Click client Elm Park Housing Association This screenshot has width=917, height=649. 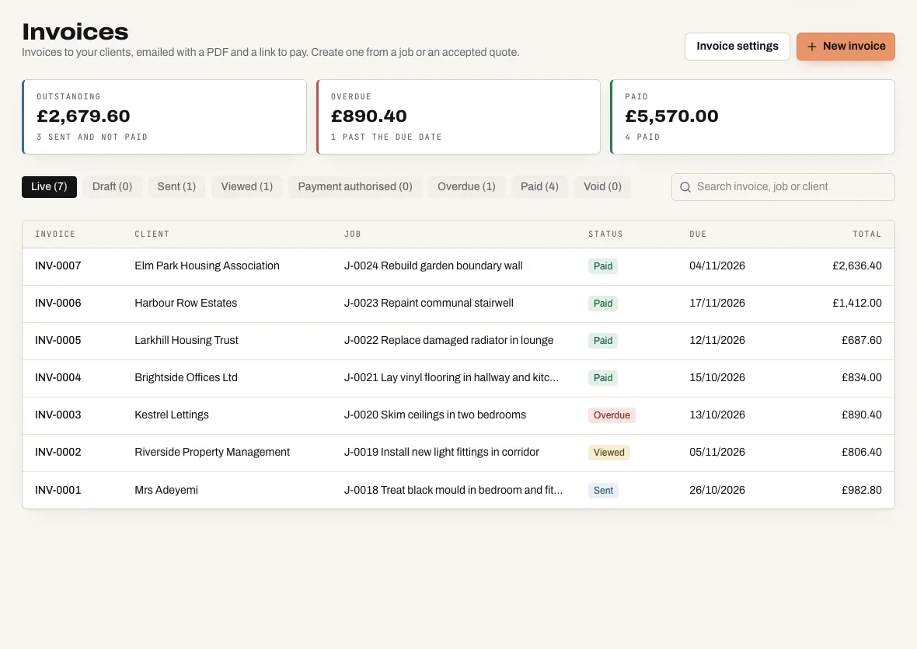207,265
